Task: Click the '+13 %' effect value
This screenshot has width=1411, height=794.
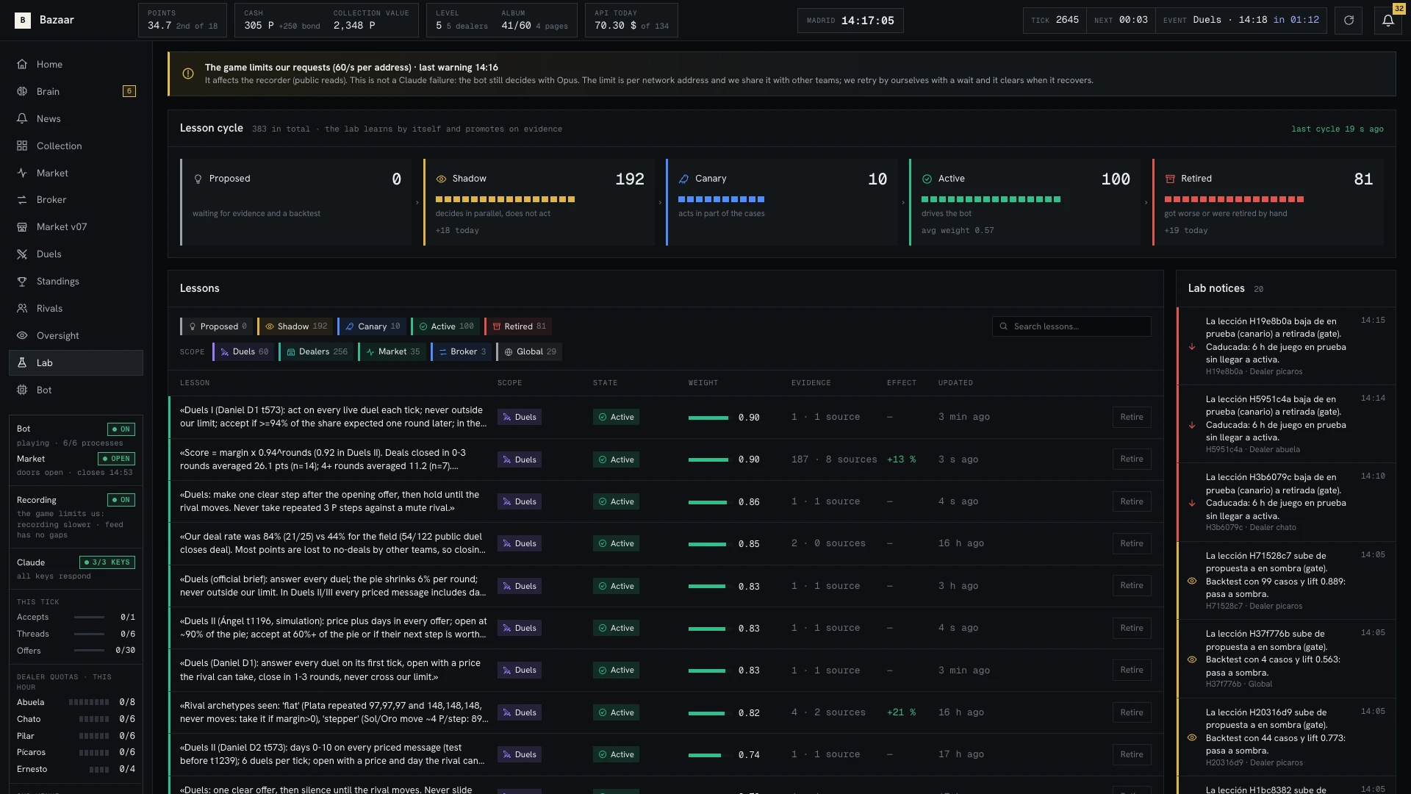Action: (x=901, y=459)
